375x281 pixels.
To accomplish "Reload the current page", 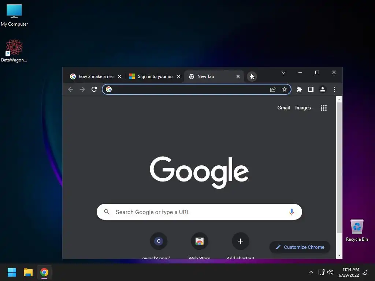I will (x=94, y=89).
